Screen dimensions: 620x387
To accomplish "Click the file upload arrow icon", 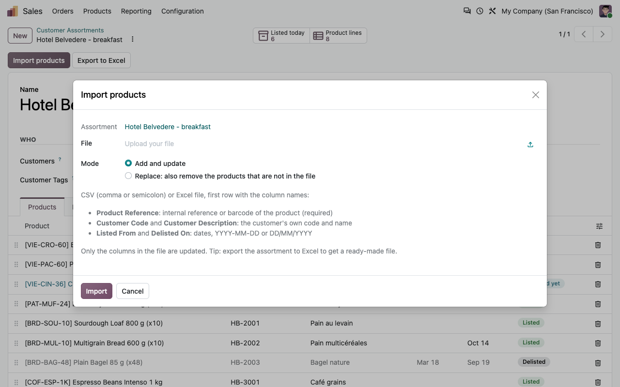I will (x=530, y=144).
